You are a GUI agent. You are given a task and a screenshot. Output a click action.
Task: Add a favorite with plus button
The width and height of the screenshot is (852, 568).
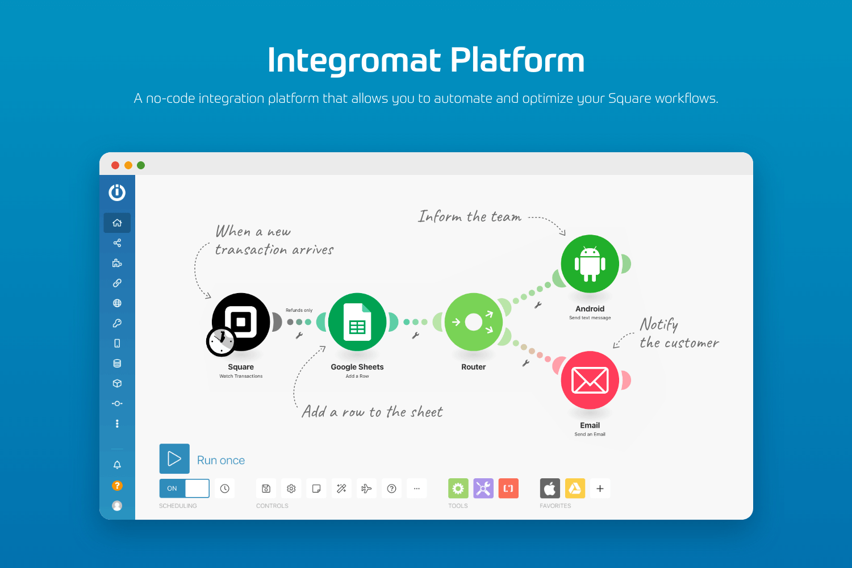(x=600, y=488)
